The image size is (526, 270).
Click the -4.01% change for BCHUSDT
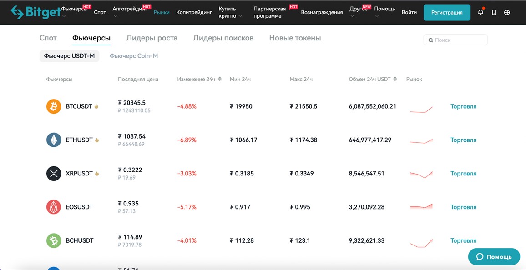187,240
